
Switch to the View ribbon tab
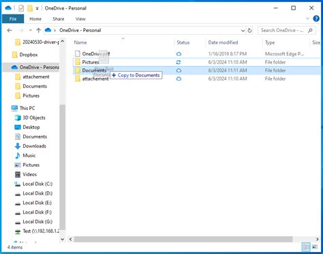[80, 19]
